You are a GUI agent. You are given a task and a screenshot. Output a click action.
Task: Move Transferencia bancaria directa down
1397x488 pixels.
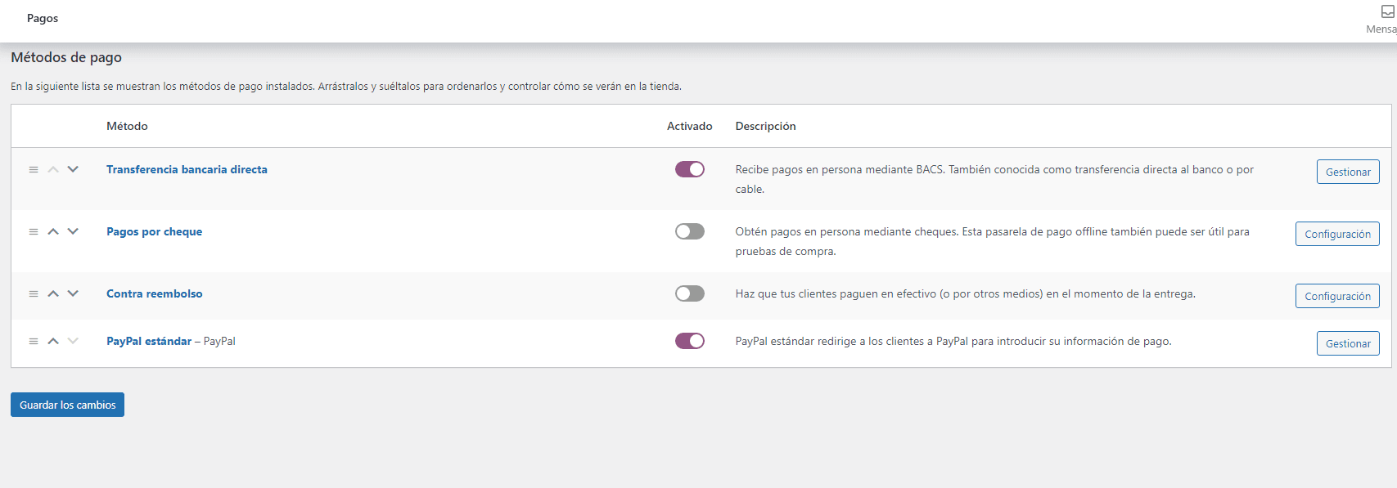pos(73,170)
